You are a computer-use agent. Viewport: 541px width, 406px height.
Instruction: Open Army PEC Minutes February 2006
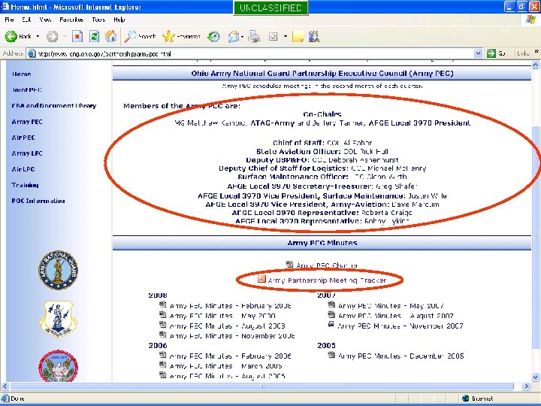click(x=230, y=356)
